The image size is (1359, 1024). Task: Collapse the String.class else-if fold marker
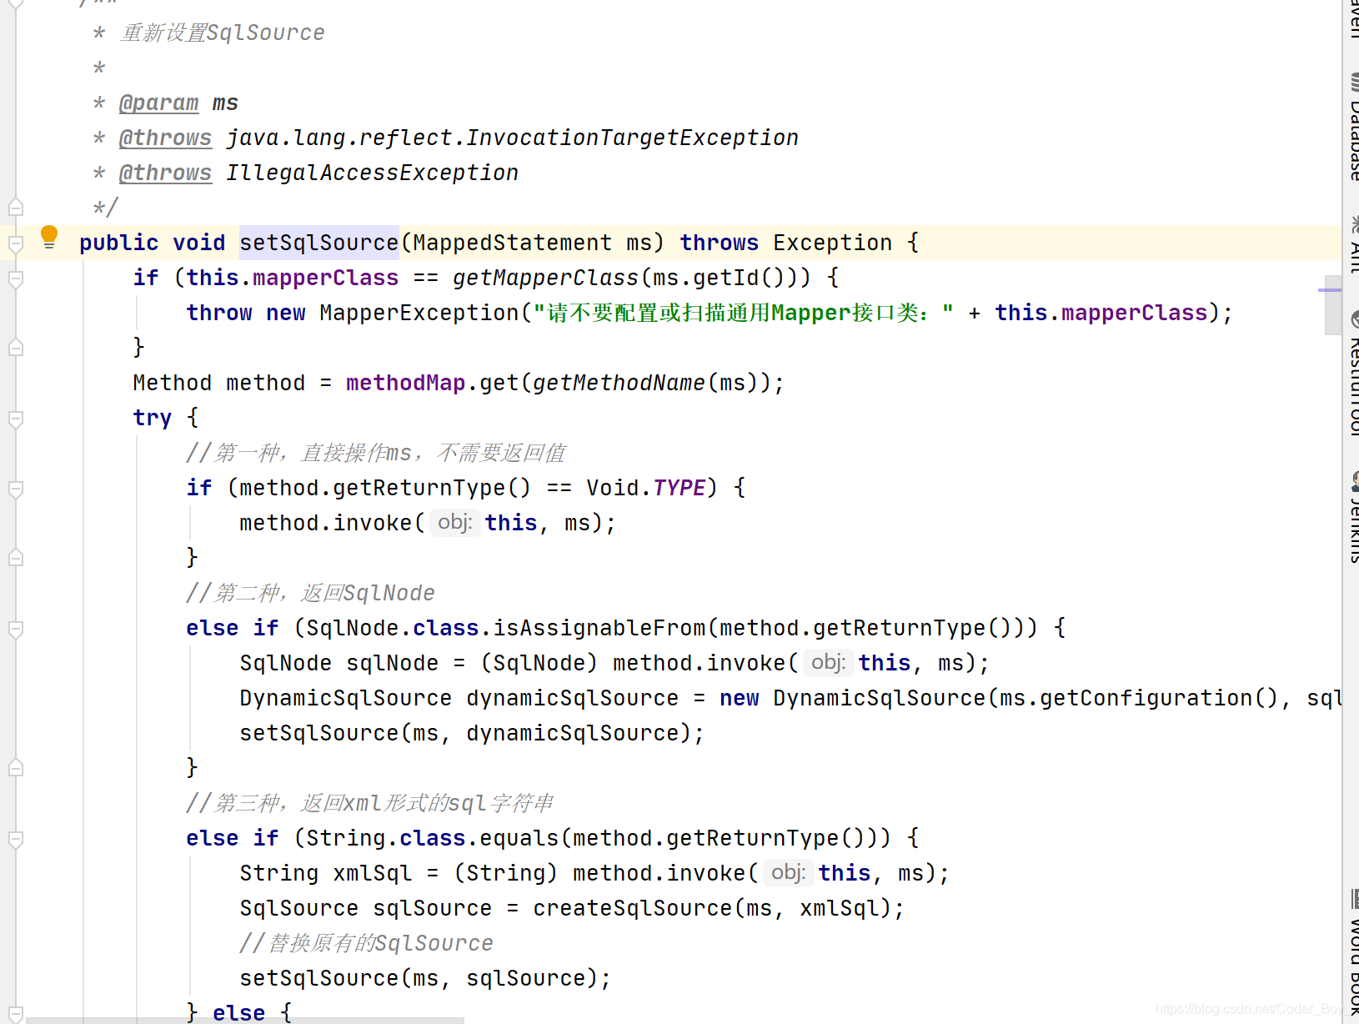tap(15, 838)
